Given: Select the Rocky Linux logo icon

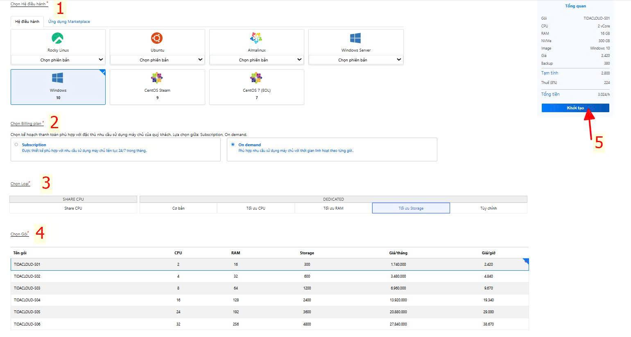Looking at the screenshot, I should pyautogui.click(x=58, y=38).
